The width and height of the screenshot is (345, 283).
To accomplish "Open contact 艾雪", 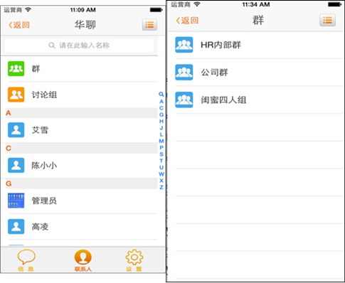I will click(79, 130).
